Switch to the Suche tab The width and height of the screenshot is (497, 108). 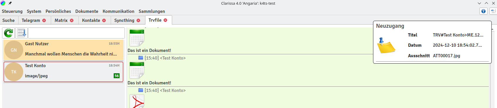pos(9,20)
